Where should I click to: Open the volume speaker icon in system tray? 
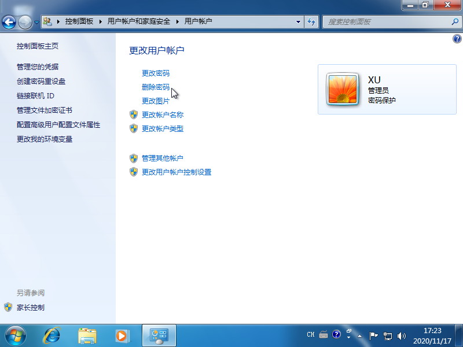(402, 335)
